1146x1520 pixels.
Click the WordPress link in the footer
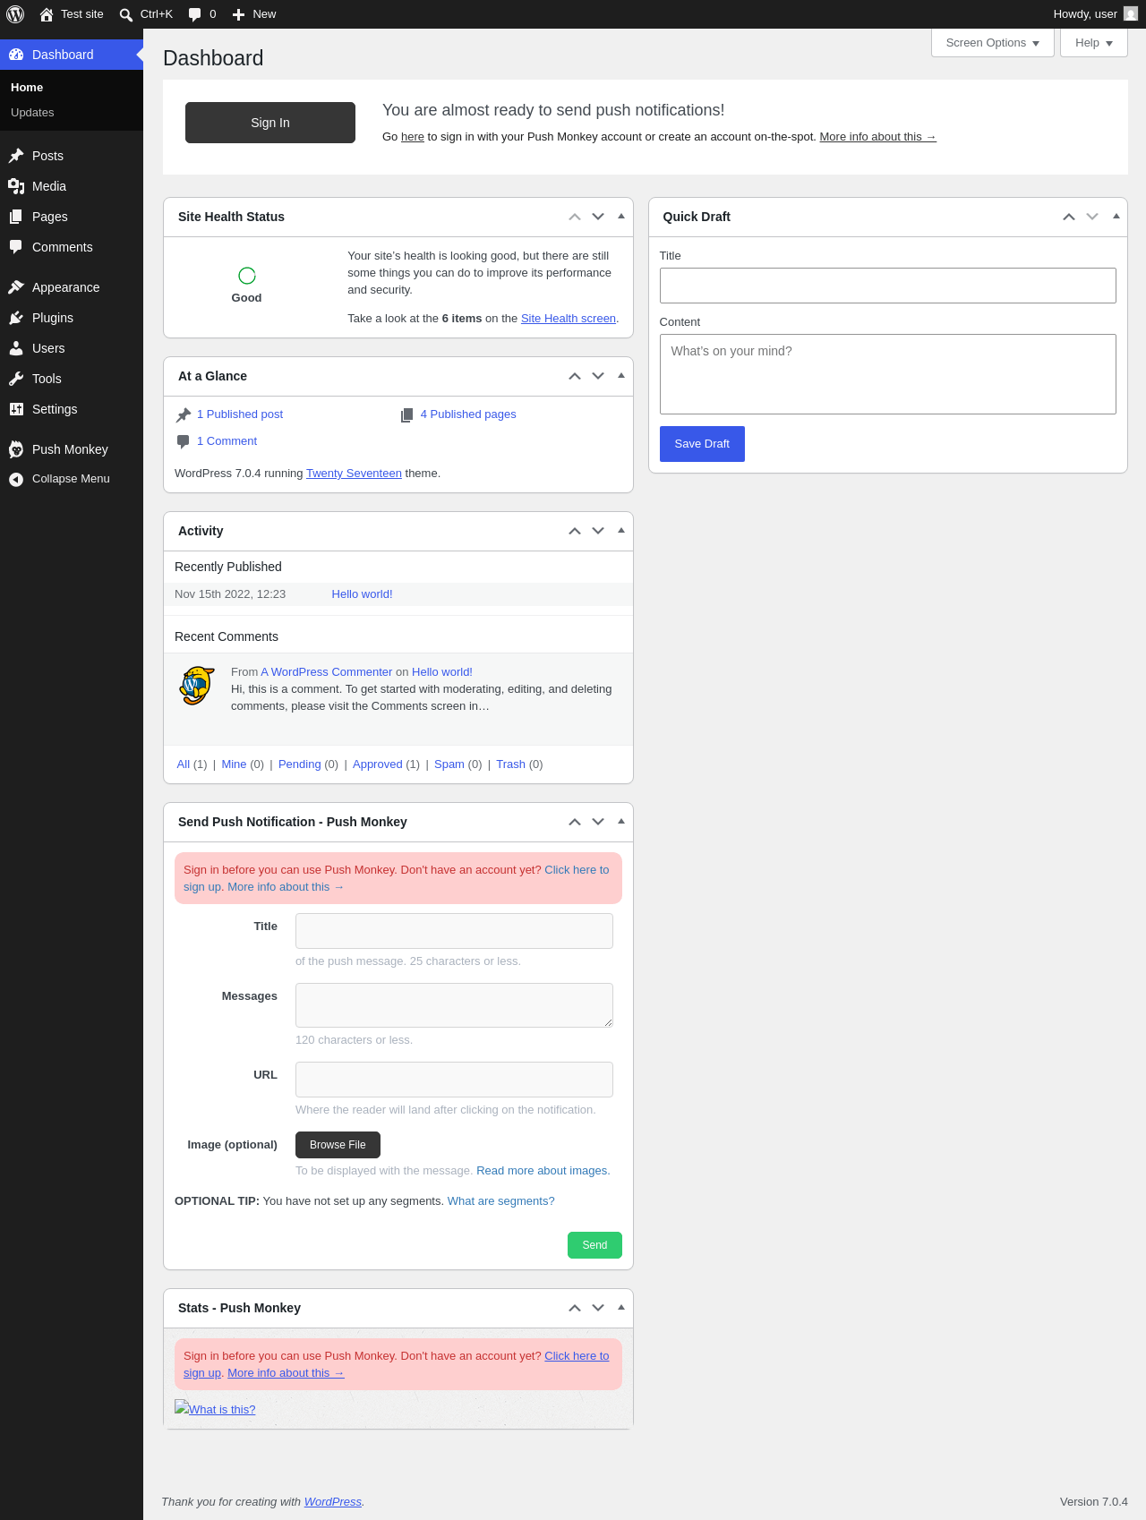coord(333,1502)
